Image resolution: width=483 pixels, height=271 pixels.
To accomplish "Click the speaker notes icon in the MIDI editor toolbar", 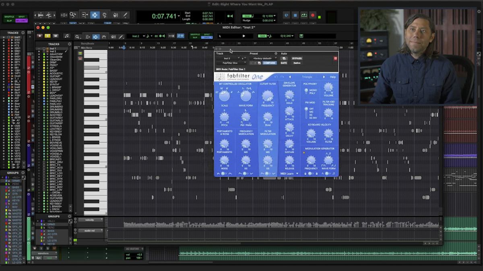I will tap(113, 36).
